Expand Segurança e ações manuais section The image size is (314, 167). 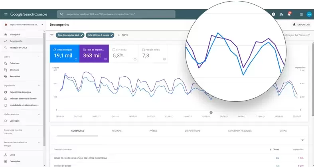click(x=39, y=130)
